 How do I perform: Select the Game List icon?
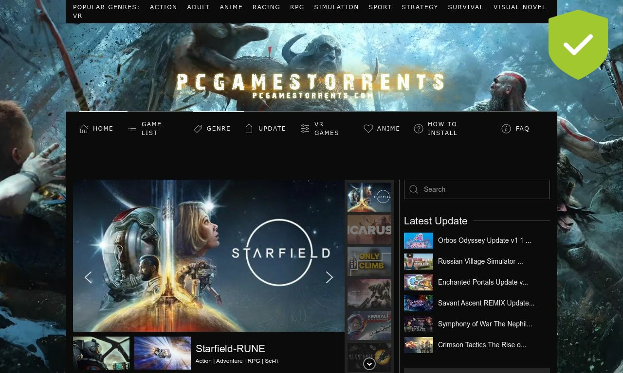[x=132, y=128]
